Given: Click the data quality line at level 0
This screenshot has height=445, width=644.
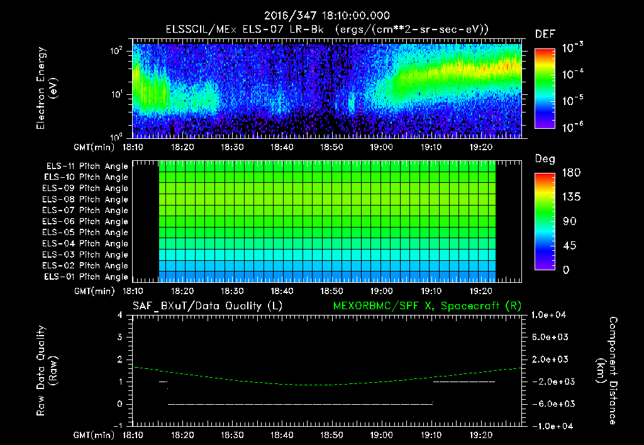Looking at the screenshot, I should point(300,404).
